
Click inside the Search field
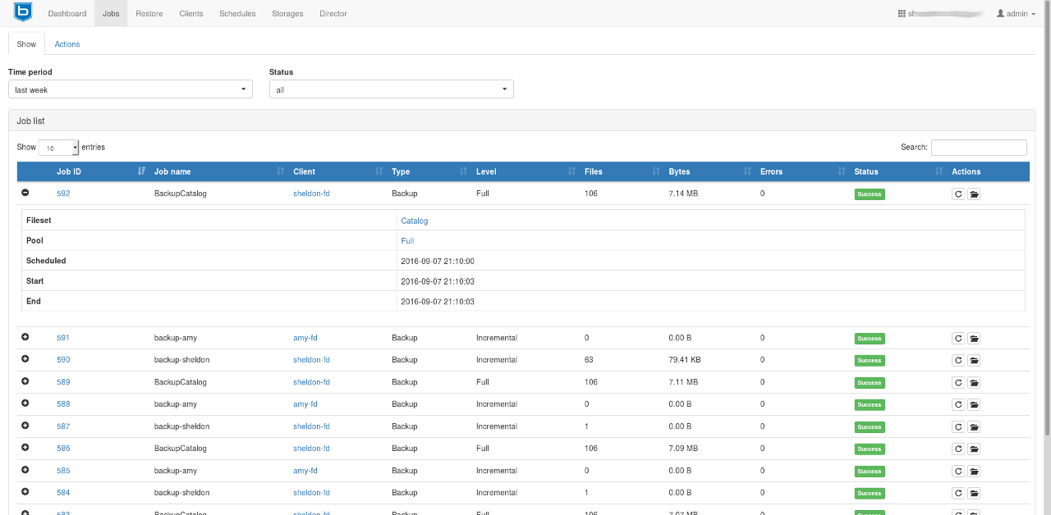(x=979, y=147)
